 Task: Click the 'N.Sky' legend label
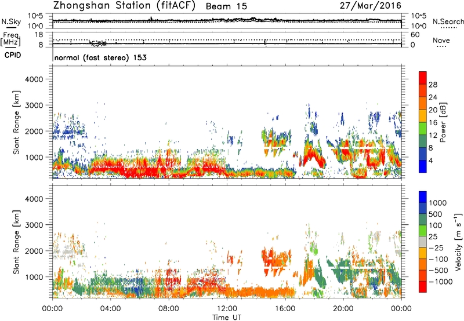click(x=11, y=21)
